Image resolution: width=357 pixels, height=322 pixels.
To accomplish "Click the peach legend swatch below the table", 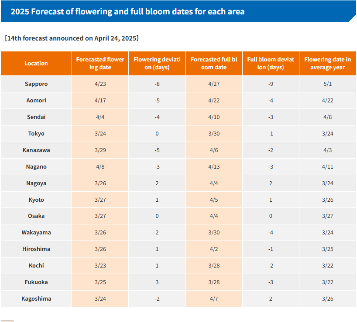I will 7,320.
